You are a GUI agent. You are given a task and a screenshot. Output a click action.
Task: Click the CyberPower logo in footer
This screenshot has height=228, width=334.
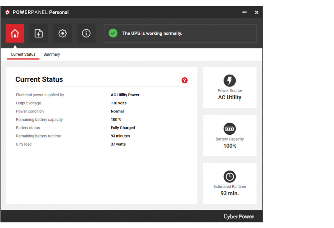[x=239, y=217]
